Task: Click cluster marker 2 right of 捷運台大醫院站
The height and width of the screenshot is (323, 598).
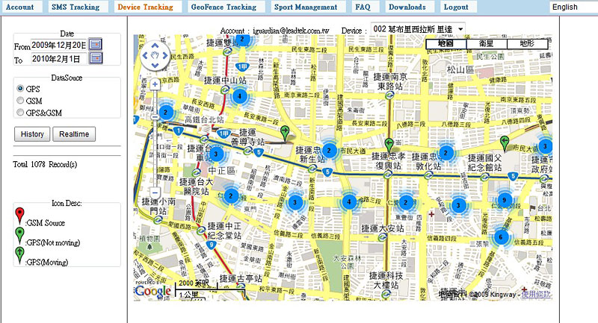Action: tap(230, 196)
